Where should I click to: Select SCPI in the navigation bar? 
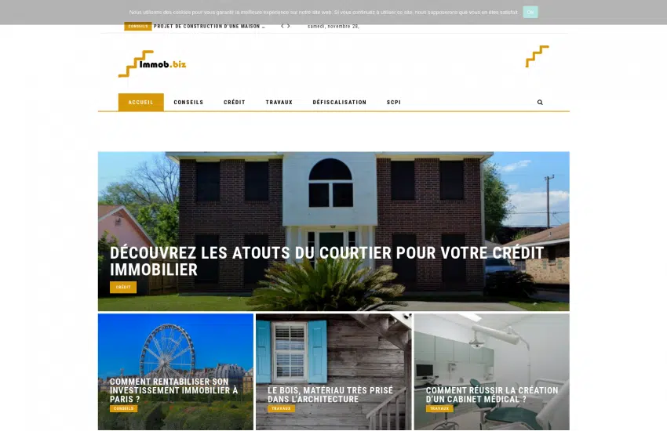point(393,103)
